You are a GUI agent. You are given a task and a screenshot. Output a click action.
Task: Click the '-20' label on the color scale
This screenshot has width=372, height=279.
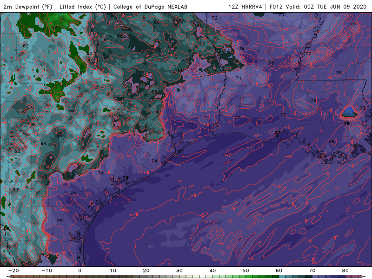click(13, 271)
